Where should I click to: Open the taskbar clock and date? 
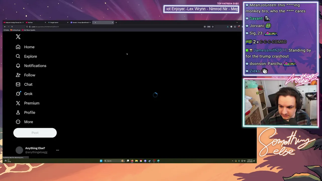pyautogui.click(x=250, y=161)
